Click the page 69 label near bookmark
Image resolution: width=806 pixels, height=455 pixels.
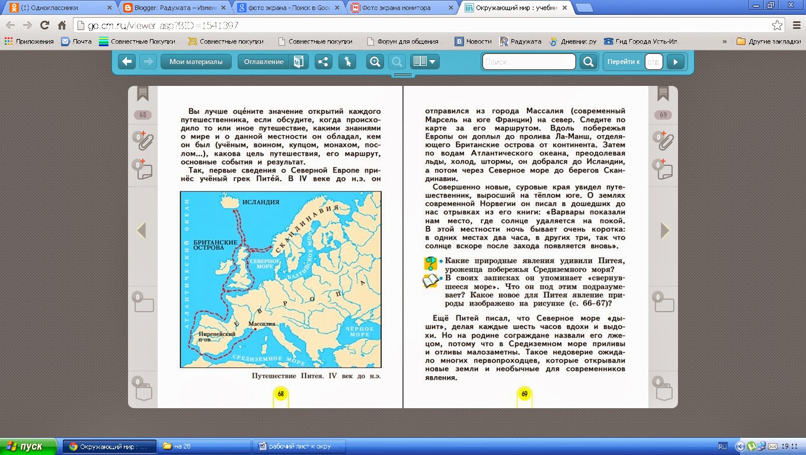663,115
